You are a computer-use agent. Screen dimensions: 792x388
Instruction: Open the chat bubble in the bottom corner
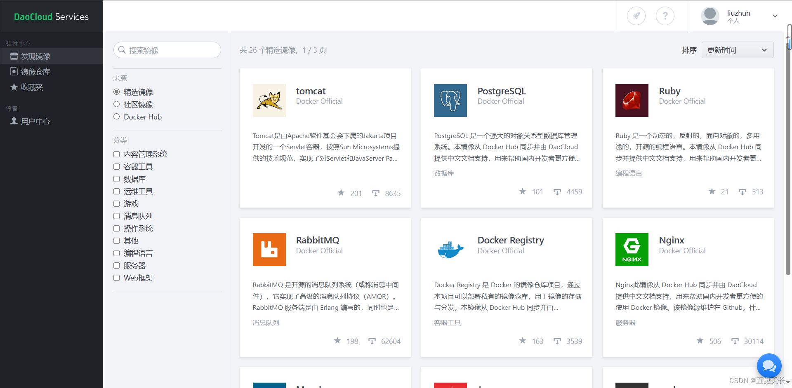point(769,366)
